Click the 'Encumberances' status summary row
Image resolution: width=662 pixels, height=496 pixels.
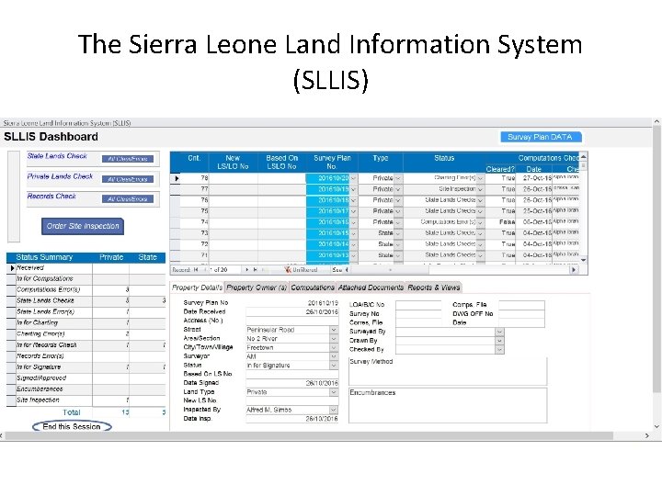pos(86,389)
